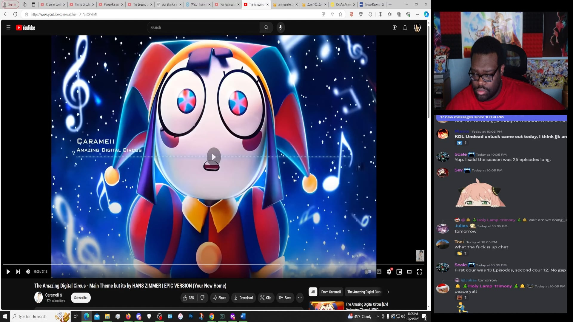Go to YouTube home via the logo

pos(25,28)
